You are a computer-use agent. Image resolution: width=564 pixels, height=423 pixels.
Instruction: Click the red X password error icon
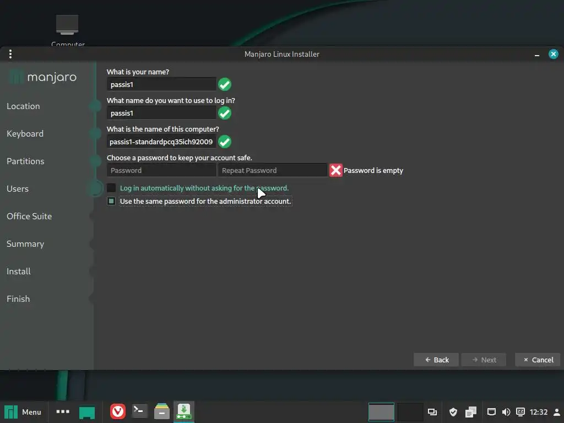coord(335,170)
